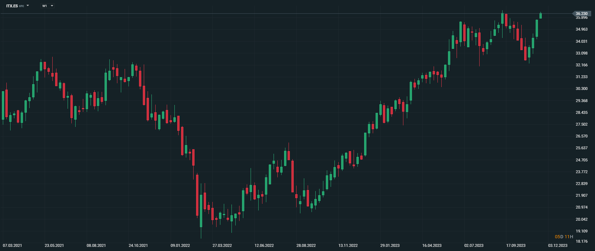Select the 36.230 current price tag
Viewport: 595px width, 251px height.
(x=581, y=14)
